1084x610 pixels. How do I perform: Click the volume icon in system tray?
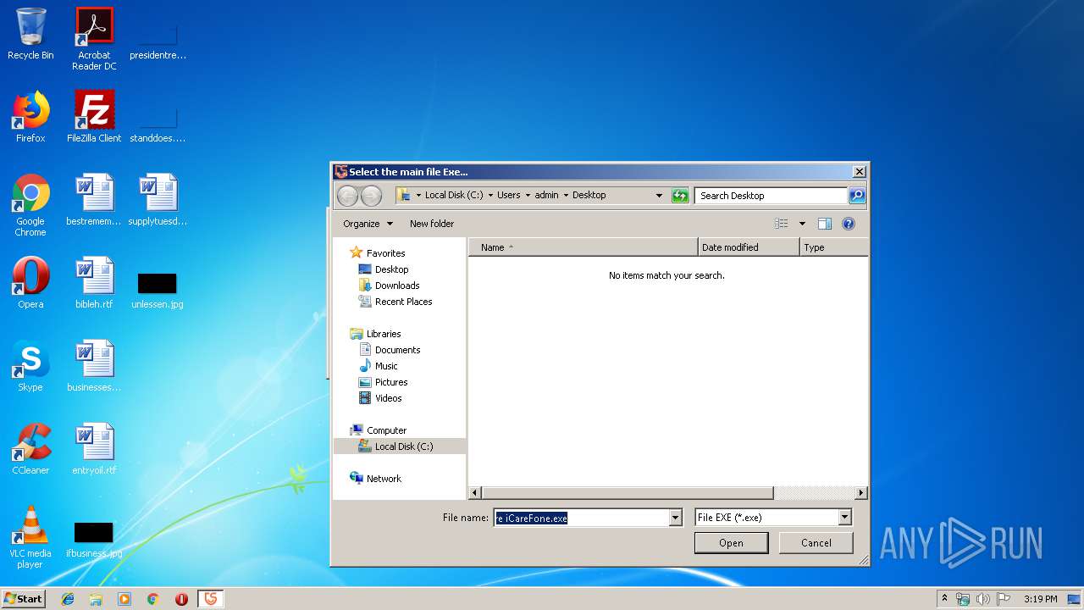tap(983, 599)
